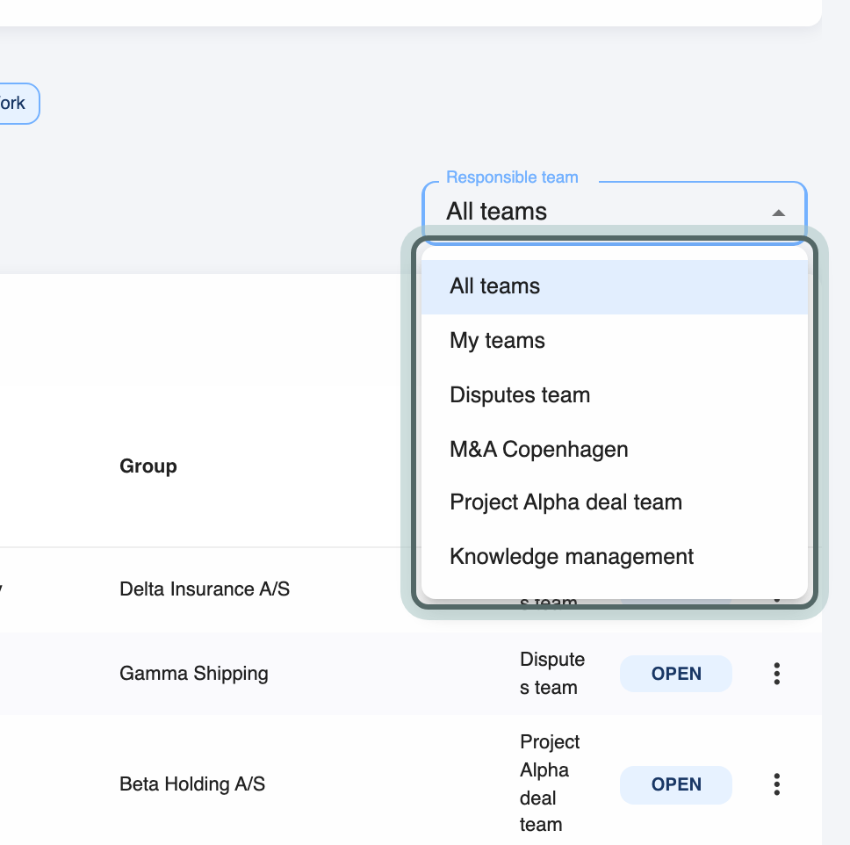Click Project Alpha deal team cell in Beta Holding row
Image resolution: width=850 pixels, height=845 pixels.
tap(549, 784)
